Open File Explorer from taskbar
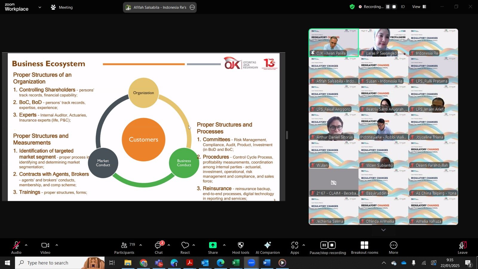478x269 pixels. tap(128, 263)
